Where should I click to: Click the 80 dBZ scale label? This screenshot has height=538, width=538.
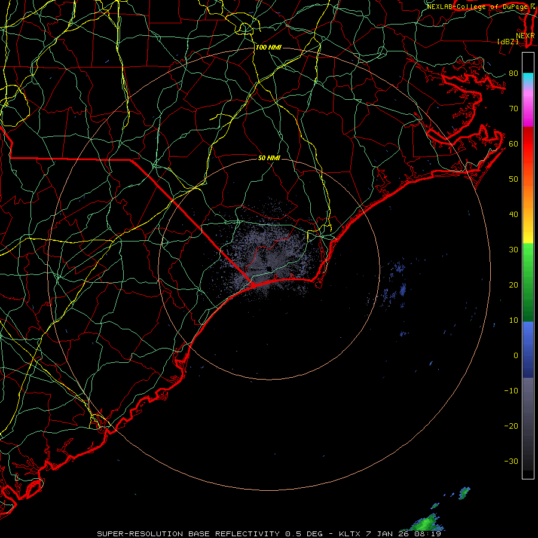(513, 73)
